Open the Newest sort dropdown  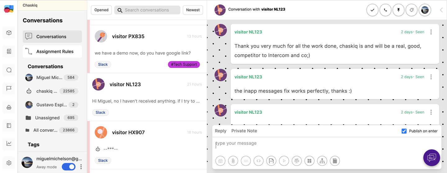coord(193,10)
